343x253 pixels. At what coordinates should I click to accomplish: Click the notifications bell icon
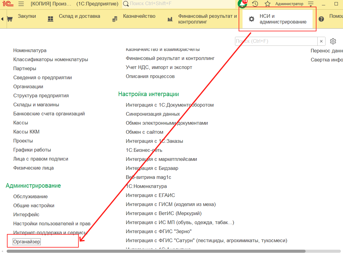(x=242, y=4)
